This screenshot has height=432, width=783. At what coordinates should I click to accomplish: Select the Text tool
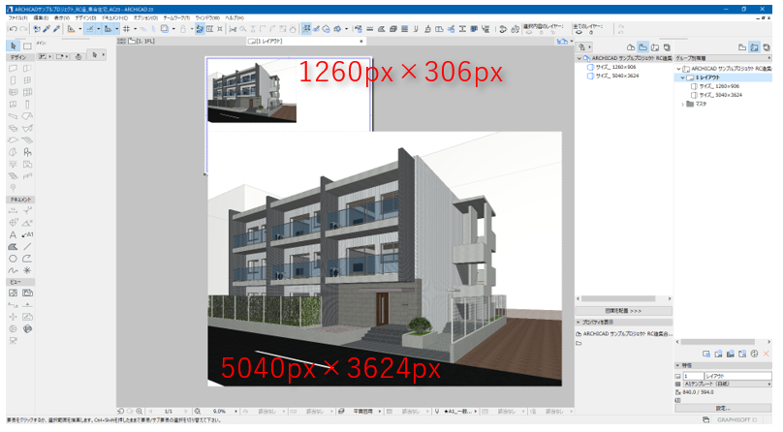tap(13, 234)
